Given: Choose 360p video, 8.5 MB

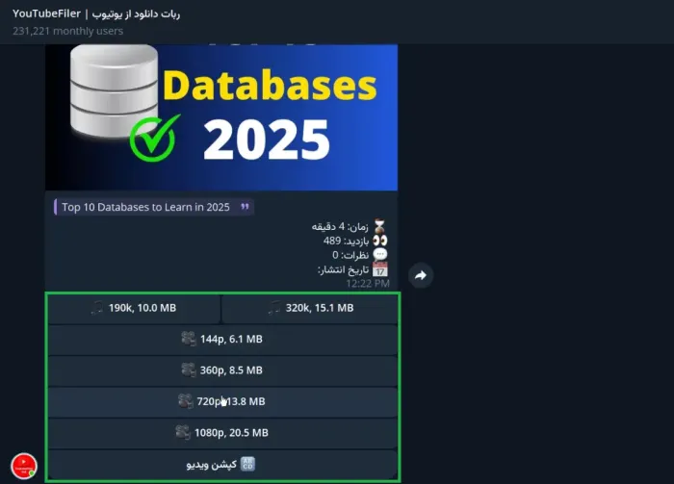Looking at the screenshot, I should coord(222,370).
